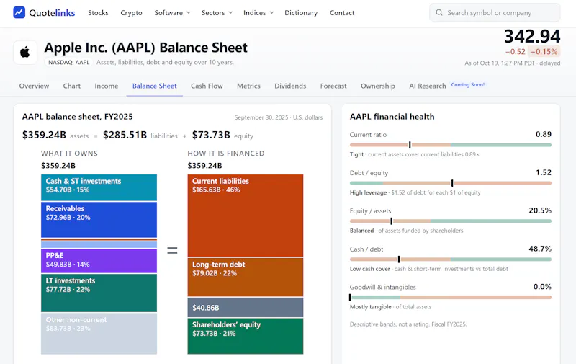Open the Crypto nav link

(131, 13)
